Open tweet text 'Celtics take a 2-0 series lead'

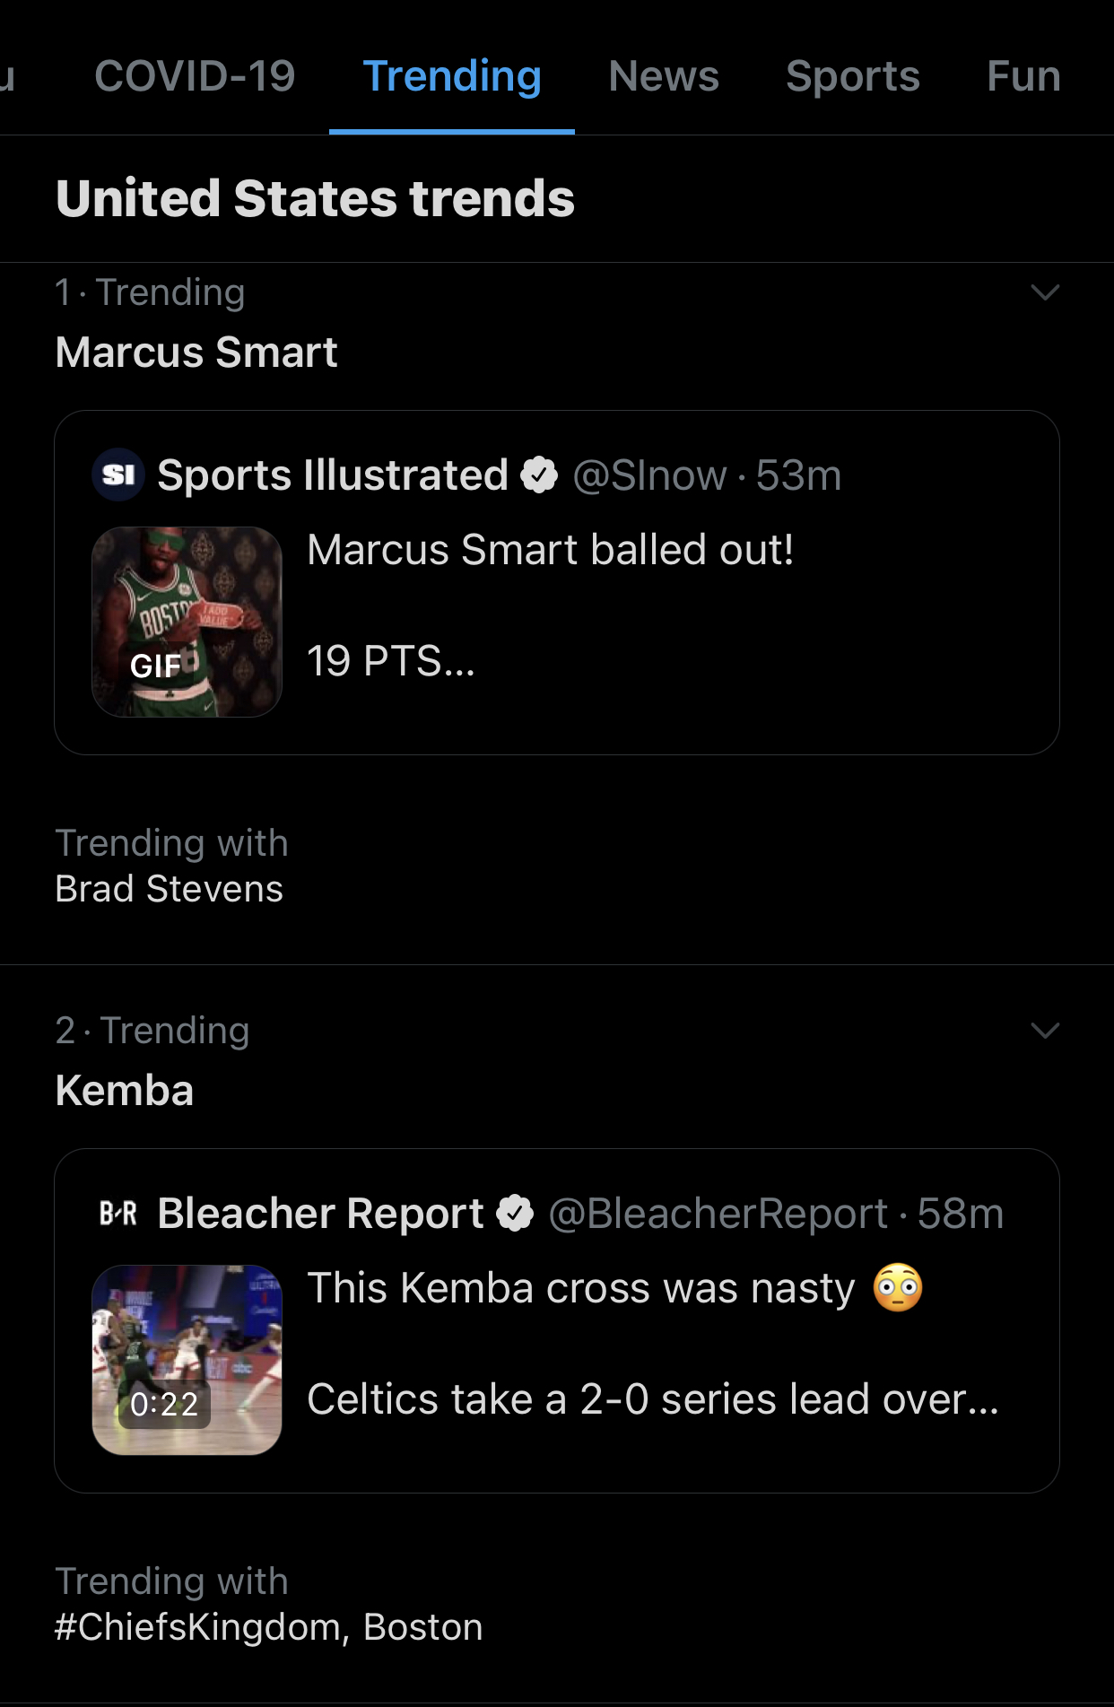(x=653, y=1399)
